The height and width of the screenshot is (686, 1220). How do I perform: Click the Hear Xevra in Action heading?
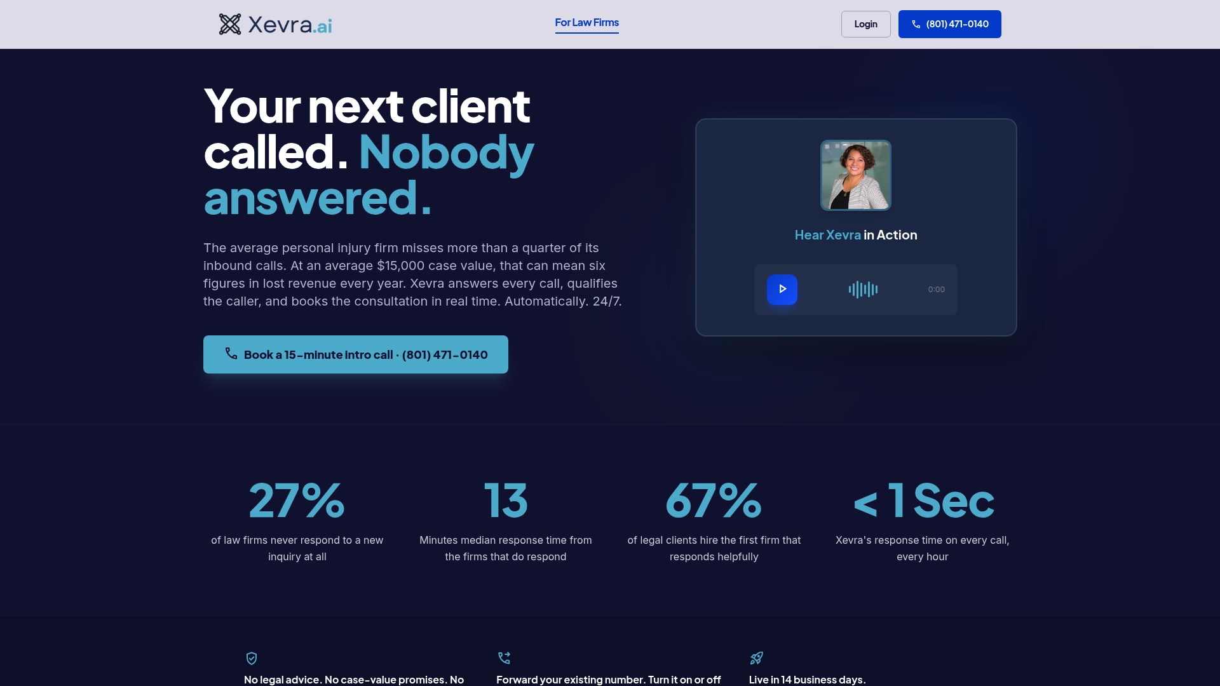point(855,235)
